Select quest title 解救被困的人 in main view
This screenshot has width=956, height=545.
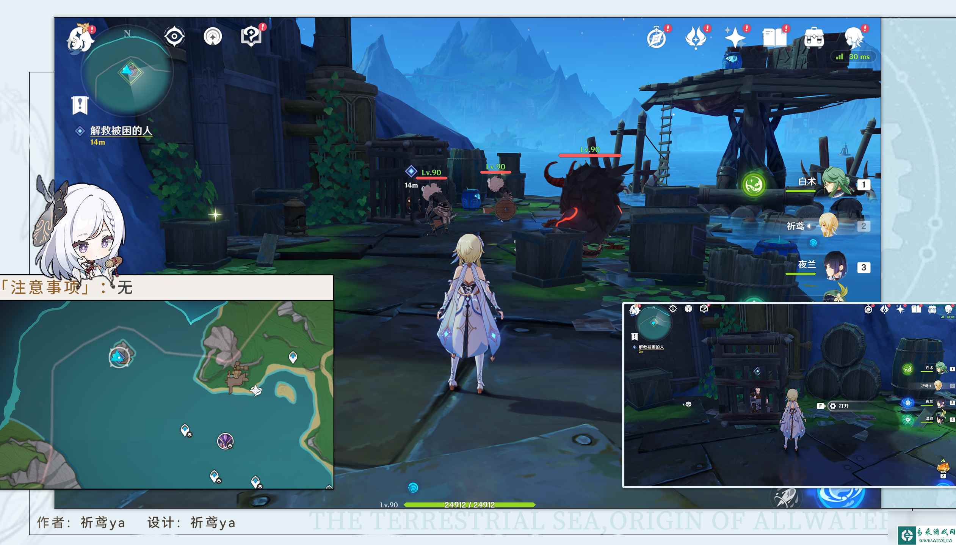[x=121, y=131]
